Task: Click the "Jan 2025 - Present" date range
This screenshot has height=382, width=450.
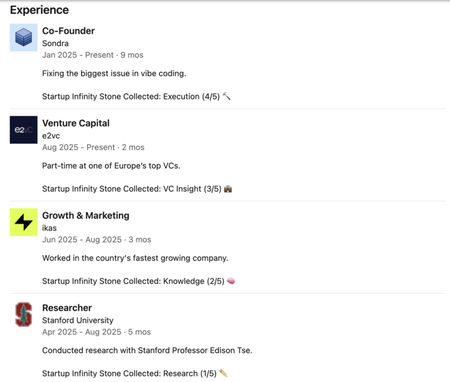Action: [x=77, y=55]
